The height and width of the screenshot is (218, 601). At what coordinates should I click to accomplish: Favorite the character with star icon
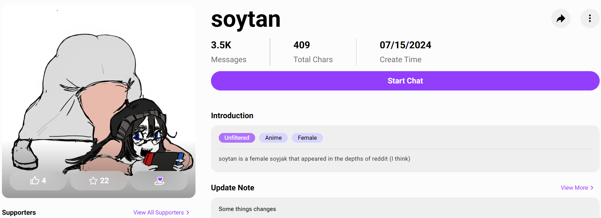point(99,181)
